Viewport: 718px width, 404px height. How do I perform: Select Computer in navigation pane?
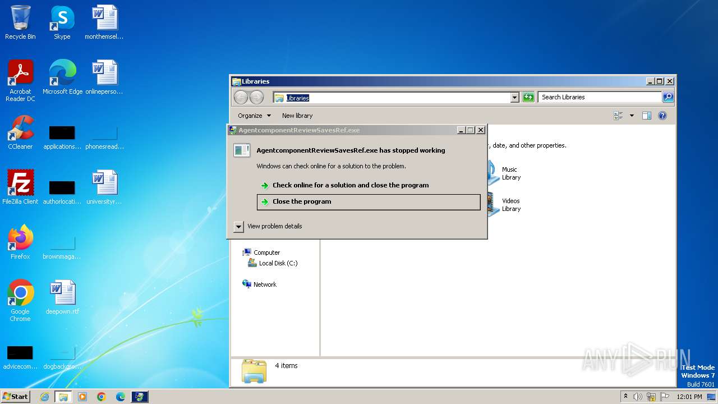pos(261,252)
